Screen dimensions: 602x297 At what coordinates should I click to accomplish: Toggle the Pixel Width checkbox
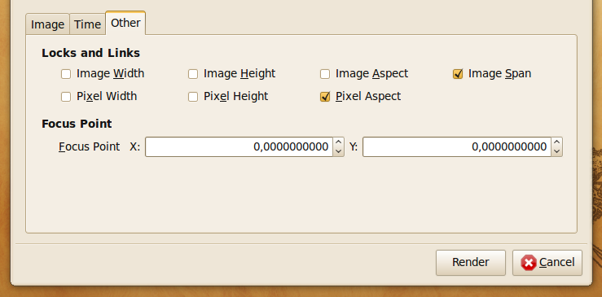point(66,97)
